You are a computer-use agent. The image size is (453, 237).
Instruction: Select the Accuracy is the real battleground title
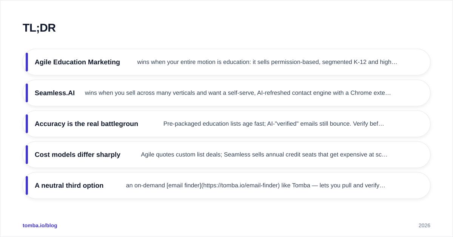(86, 124)
